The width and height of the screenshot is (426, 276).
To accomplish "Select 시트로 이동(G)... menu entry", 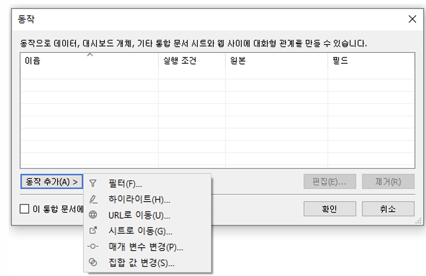I will tap(147, 231).
